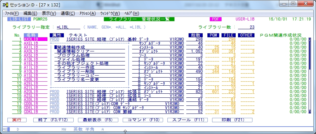Choose ライブラリーコピー from popup menu

[78, 76]
